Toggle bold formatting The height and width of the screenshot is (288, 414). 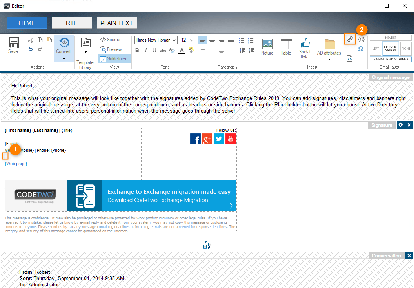pos(137,50)
